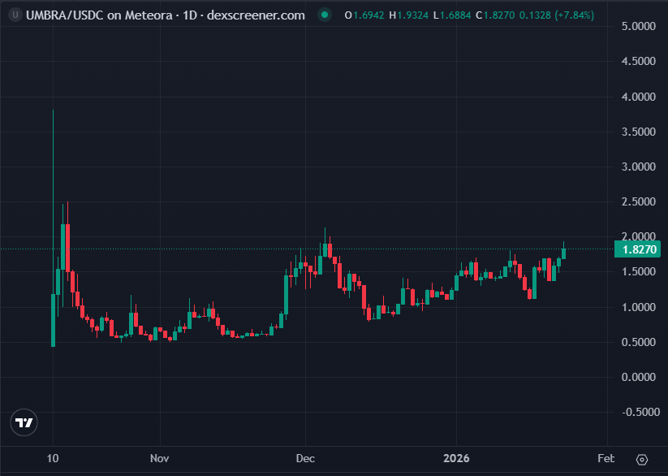The height and width of the screenshot is (476, 668).
Task: Click the 3.0000 price axis label
Action: point(639,167)
